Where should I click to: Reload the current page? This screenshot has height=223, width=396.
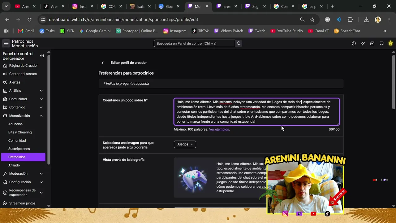pyautogui.click(x=29, y=20)
